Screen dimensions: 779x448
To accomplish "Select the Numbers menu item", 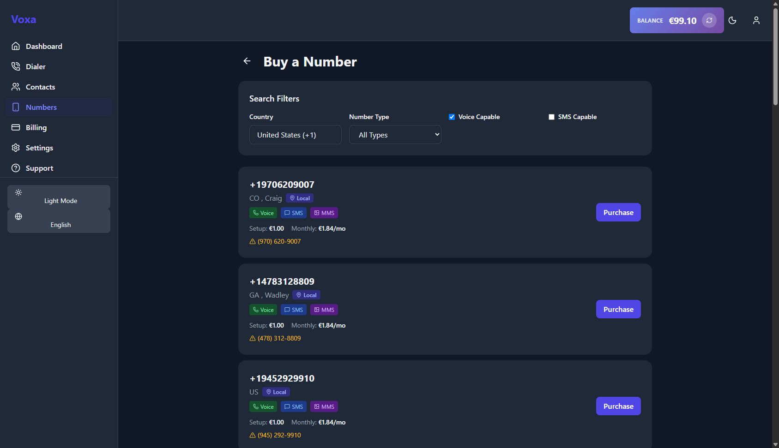I will coord(59,107).
